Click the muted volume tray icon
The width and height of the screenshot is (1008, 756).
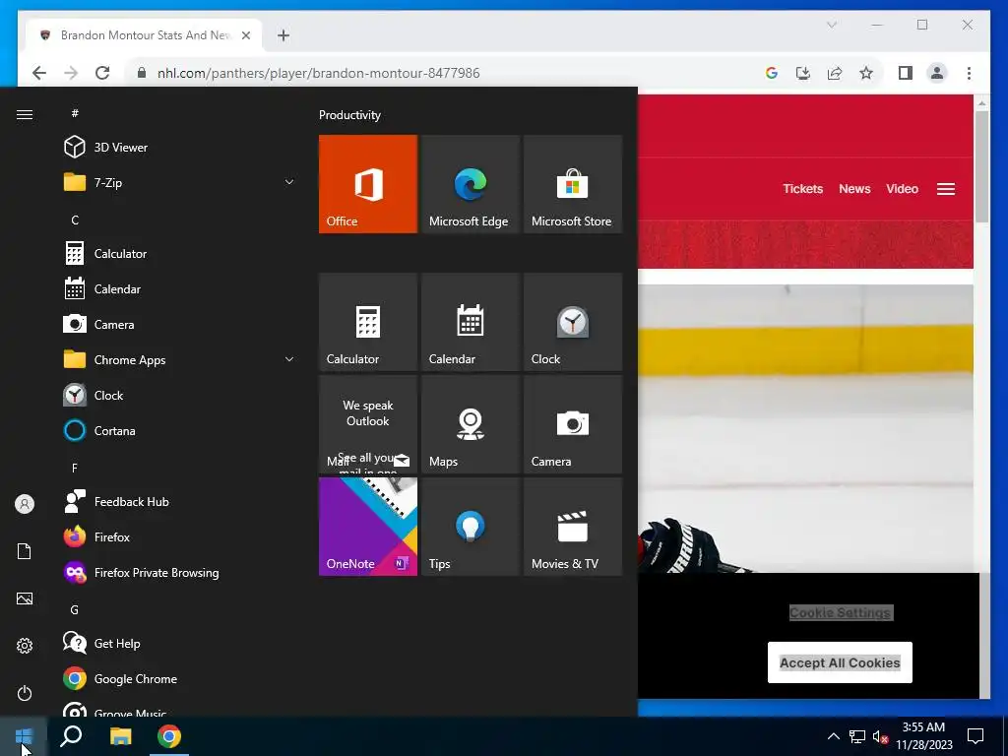coord(880,736)
